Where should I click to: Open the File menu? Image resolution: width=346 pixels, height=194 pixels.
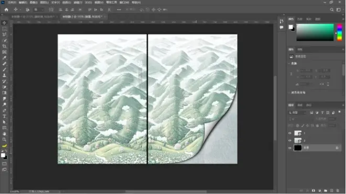point(12,3)
